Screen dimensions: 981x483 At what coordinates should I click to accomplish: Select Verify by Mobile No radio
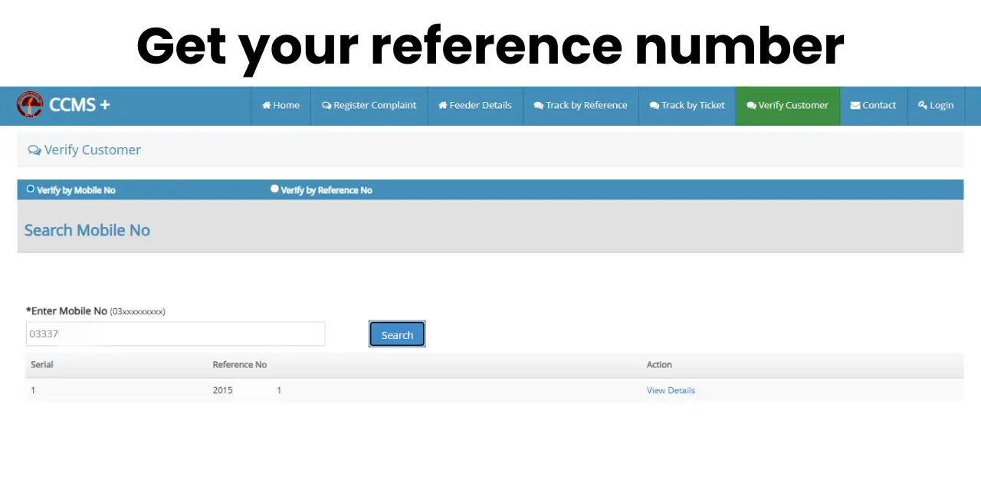tap(31, 189)
